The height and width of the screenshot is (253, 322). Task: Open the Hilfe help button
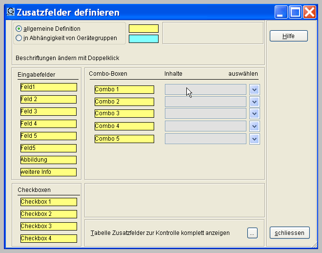(288, 36)
